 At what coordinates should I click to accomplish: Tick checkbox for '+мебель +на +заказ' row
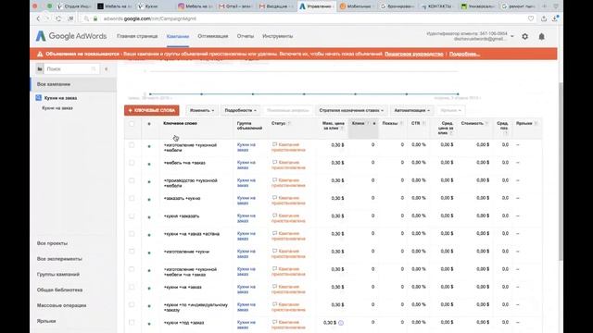[x=132, y=163]
